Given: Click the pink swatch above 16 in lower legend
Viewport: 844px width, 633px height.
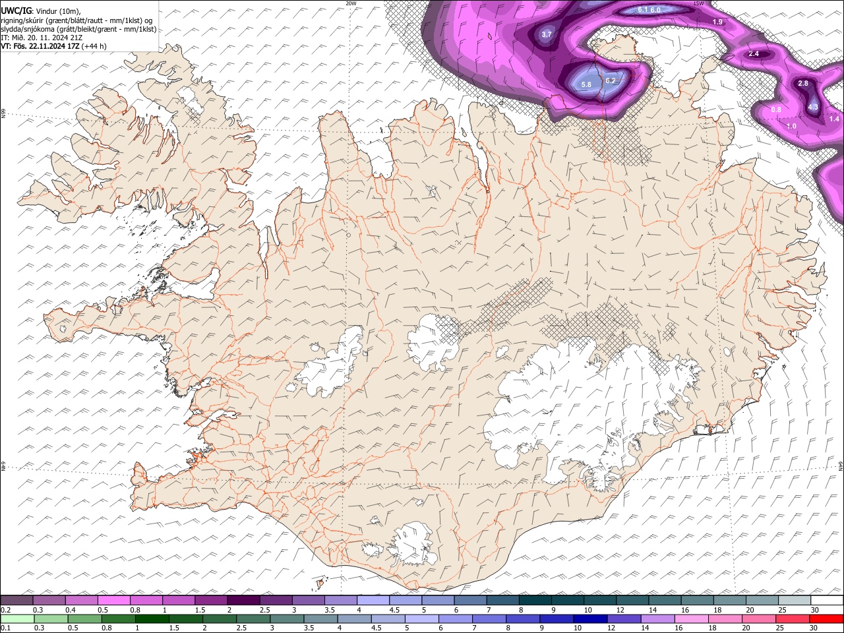Looking at the screenshot, I should click(x=691, y=618).
